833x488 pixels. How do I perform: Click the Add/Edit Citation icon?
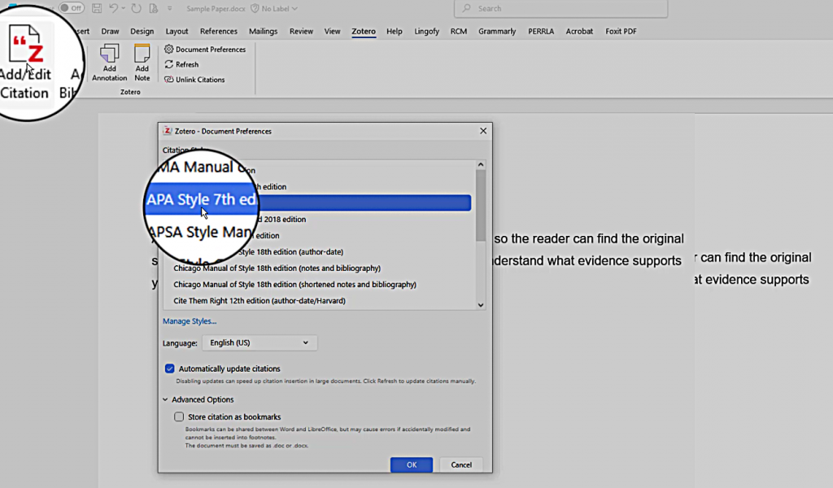(26, 49)
